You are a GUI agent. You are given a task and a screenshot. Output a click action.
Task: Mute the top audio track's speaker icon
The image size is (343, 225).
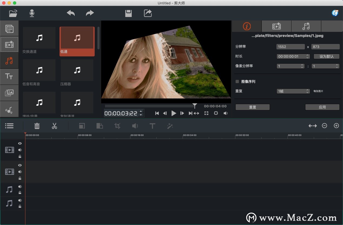click(x=20, y=186)
